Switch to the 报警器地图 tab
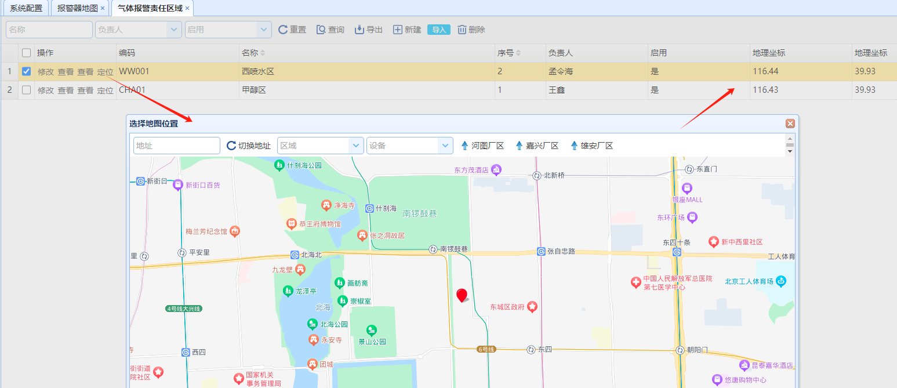 [x=77, y=8]
